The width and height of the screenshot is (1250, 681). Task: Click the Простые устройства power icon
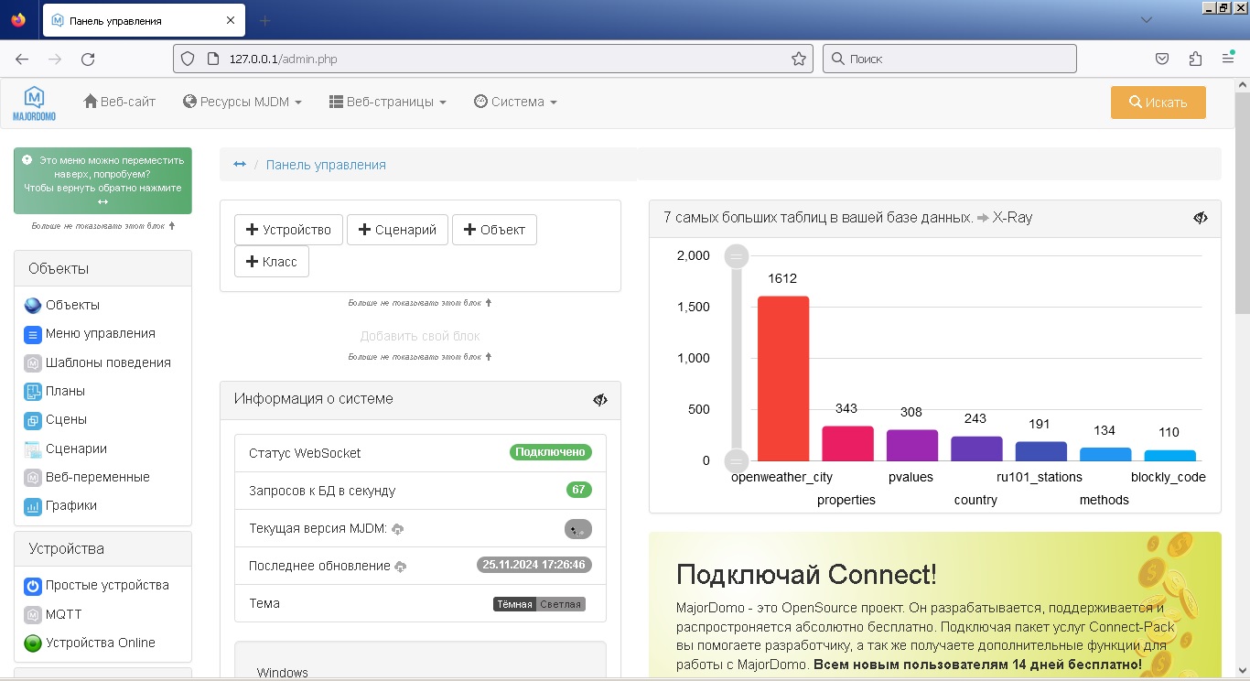(33, 586)
